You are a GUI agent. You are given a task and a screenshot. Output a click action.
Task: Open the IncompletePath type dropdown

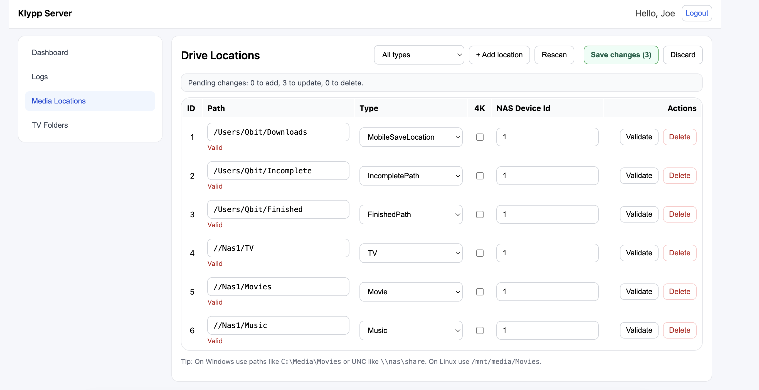point(411,176)
